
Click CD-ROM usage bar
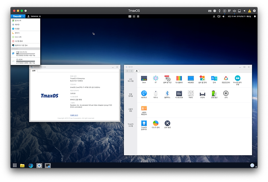25,61
